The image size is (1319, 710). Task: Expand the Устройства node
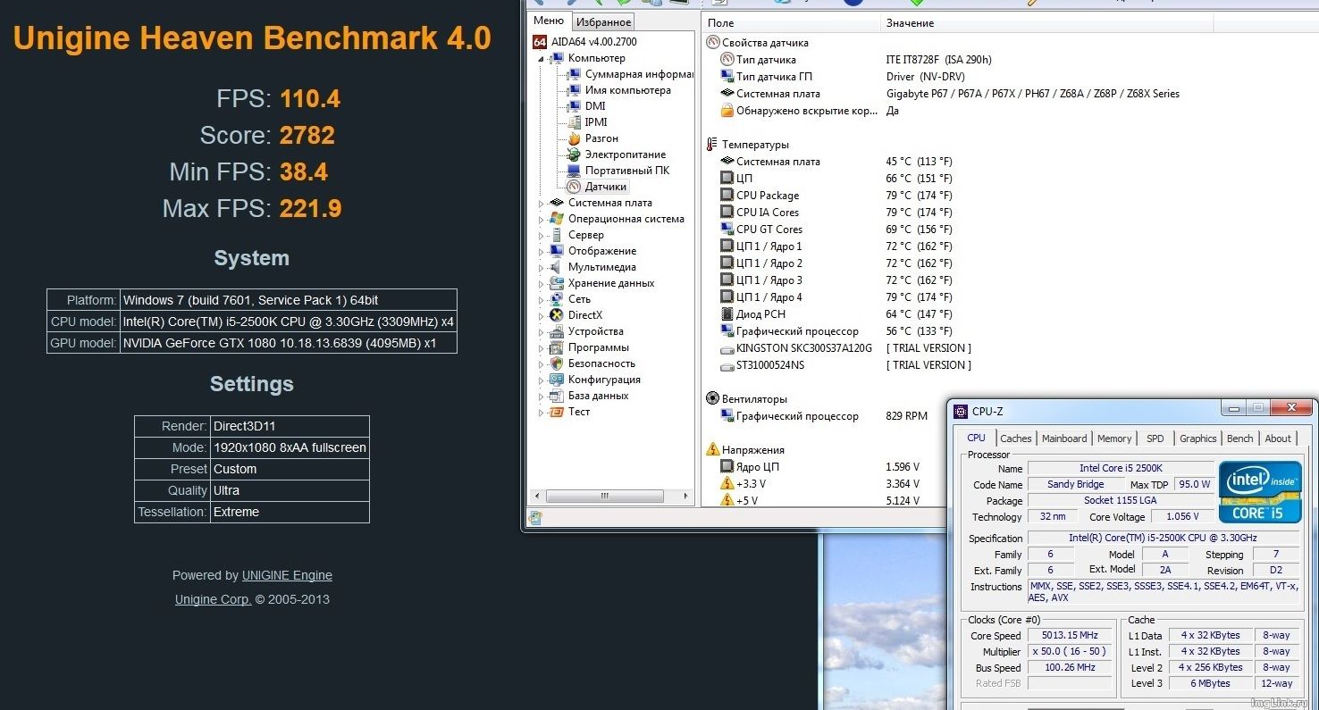542,332
